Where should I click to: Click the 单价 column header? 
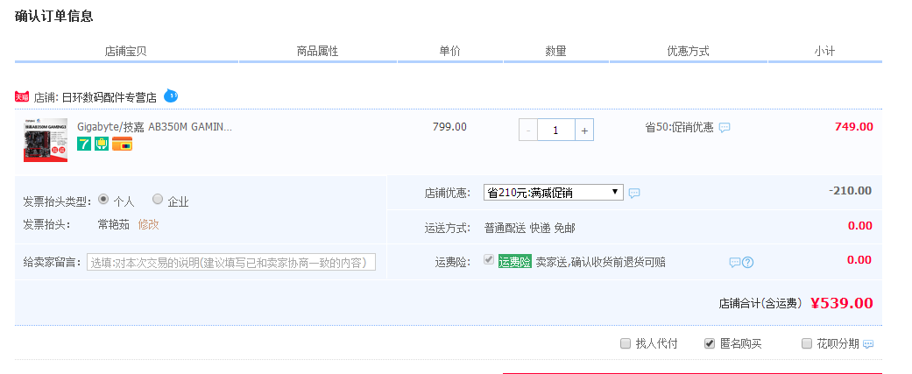[x=449, y=51]
